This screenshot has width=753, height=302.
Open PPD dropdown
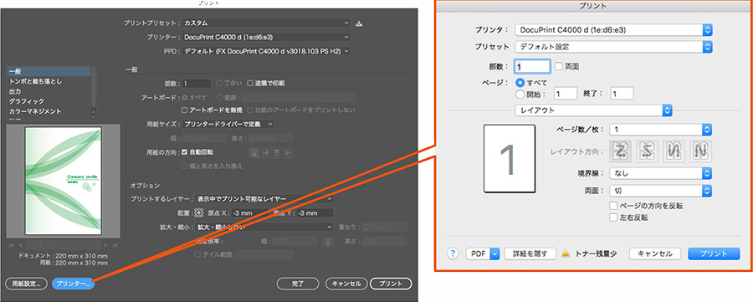266,51
